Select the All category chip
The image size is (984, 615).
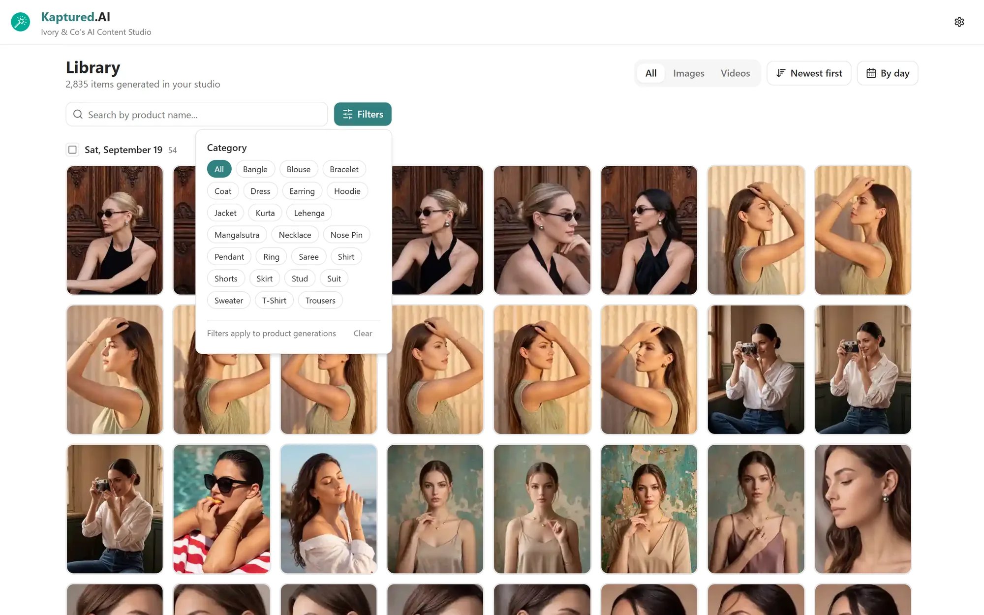pyautogui.click(x=219, y=169)
